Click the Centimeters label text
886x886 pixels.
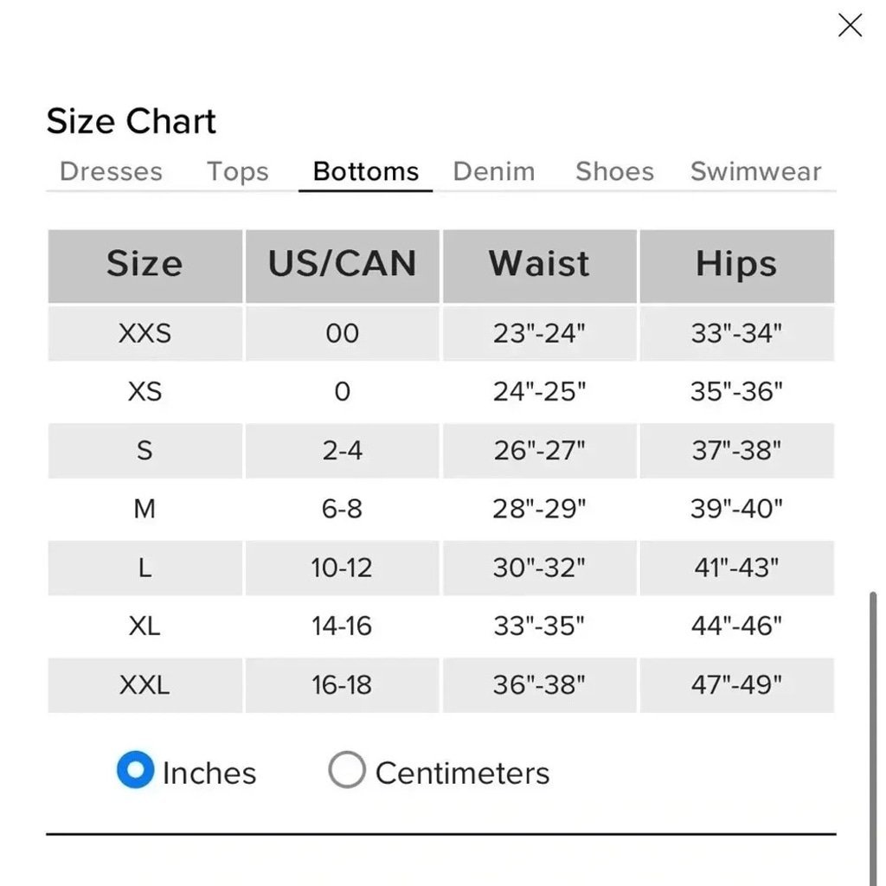click(x=462, y=773)
